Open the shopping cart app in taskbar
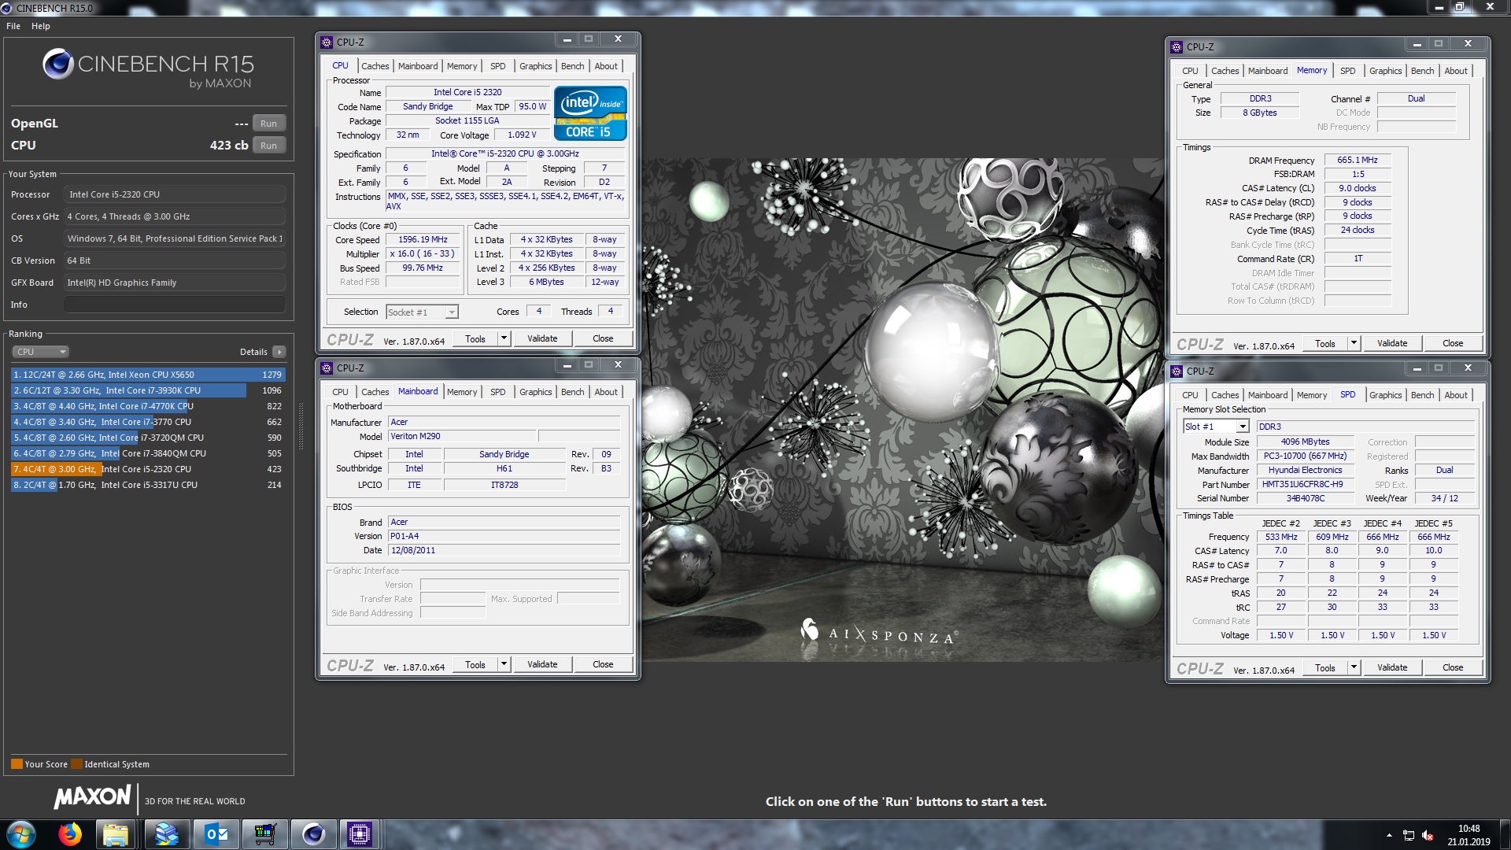Screen dimensions: 1511x850 click(265, 834)
